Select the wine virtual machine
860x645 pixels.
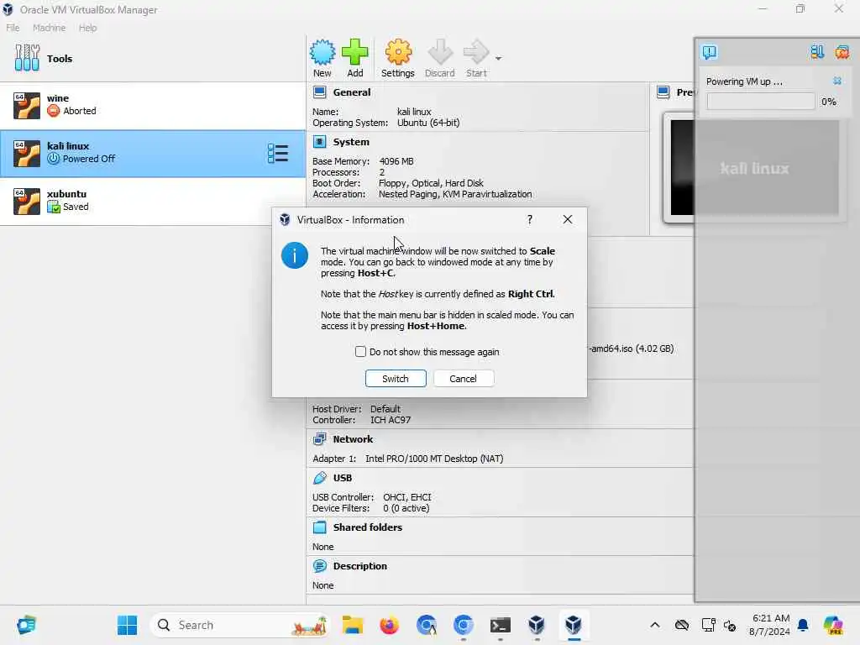[x=153, y=105]
